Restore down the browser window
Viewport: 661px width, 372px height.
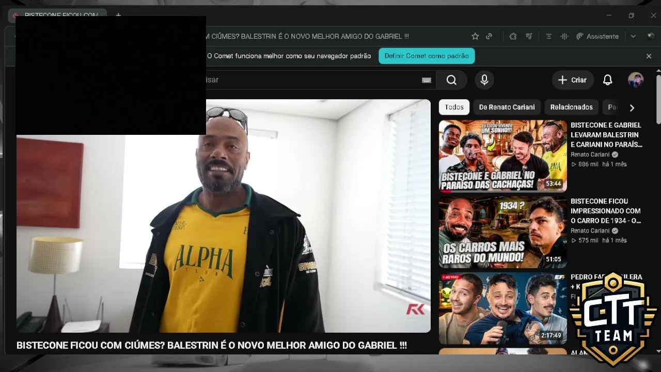[631, 16]
